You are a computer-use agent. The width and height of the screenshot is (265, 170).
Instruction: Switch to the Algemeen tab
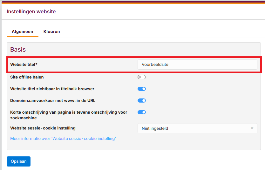(x=22, y=32)
